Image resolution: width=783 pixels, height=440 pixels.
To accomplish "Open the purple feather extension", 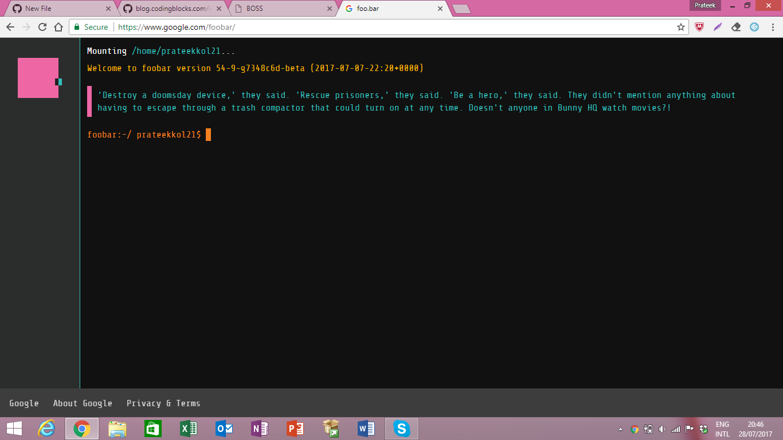I will (x=718, y=27).
